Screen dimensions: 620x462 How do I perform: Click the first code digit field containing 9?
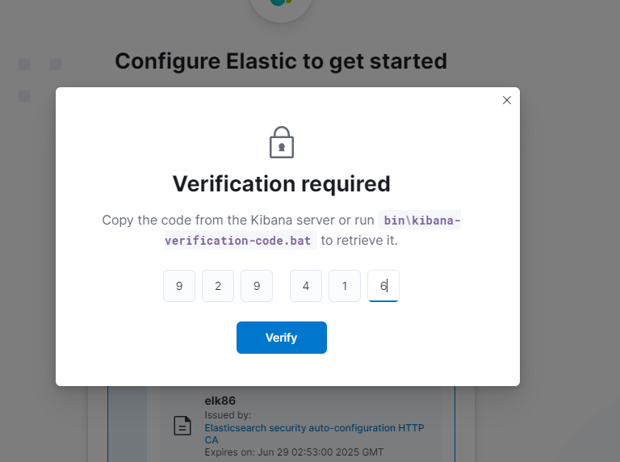pos(179,286)
